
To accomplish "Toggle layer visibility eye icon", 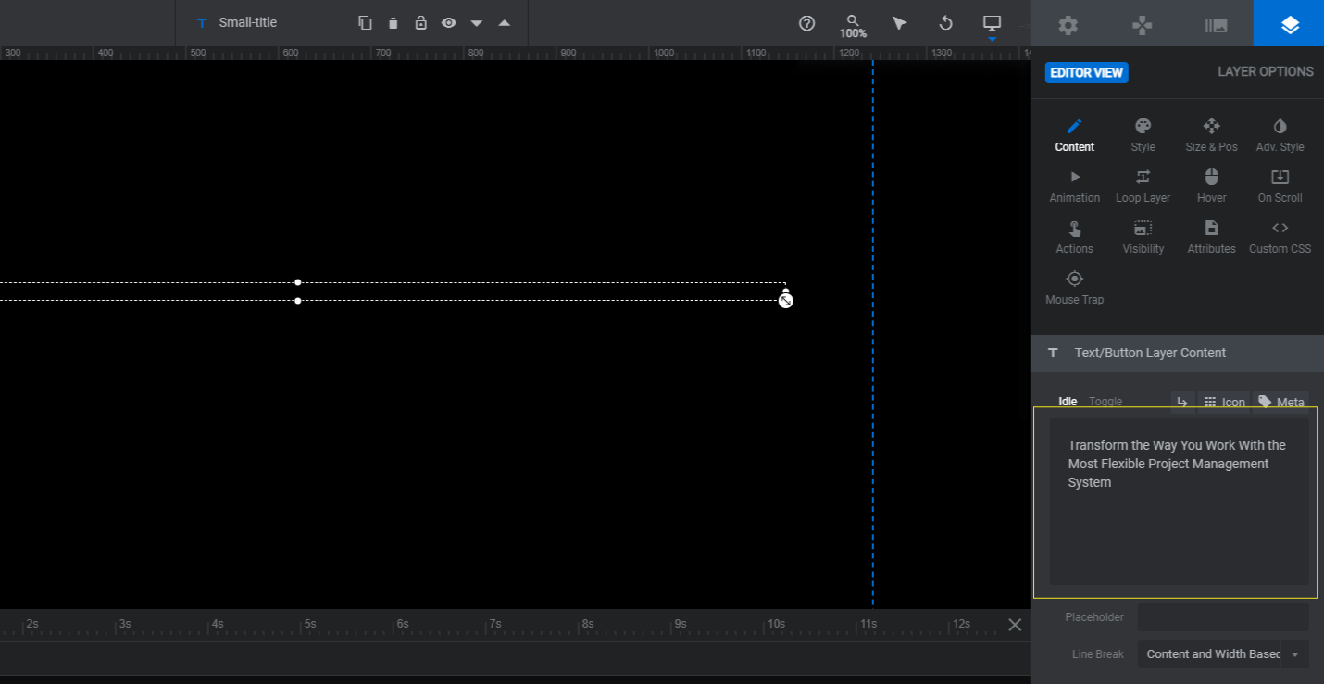I will click(x=449, y=23).
